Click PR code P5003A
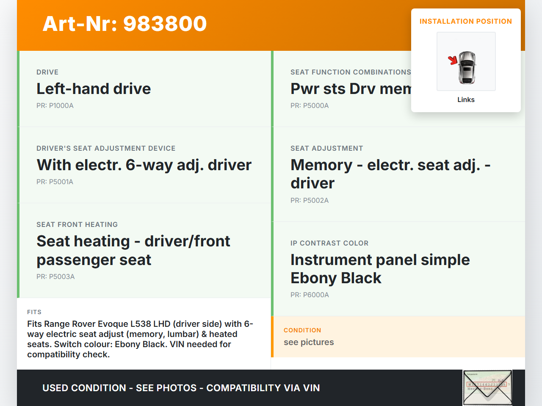 pos(55,277)
